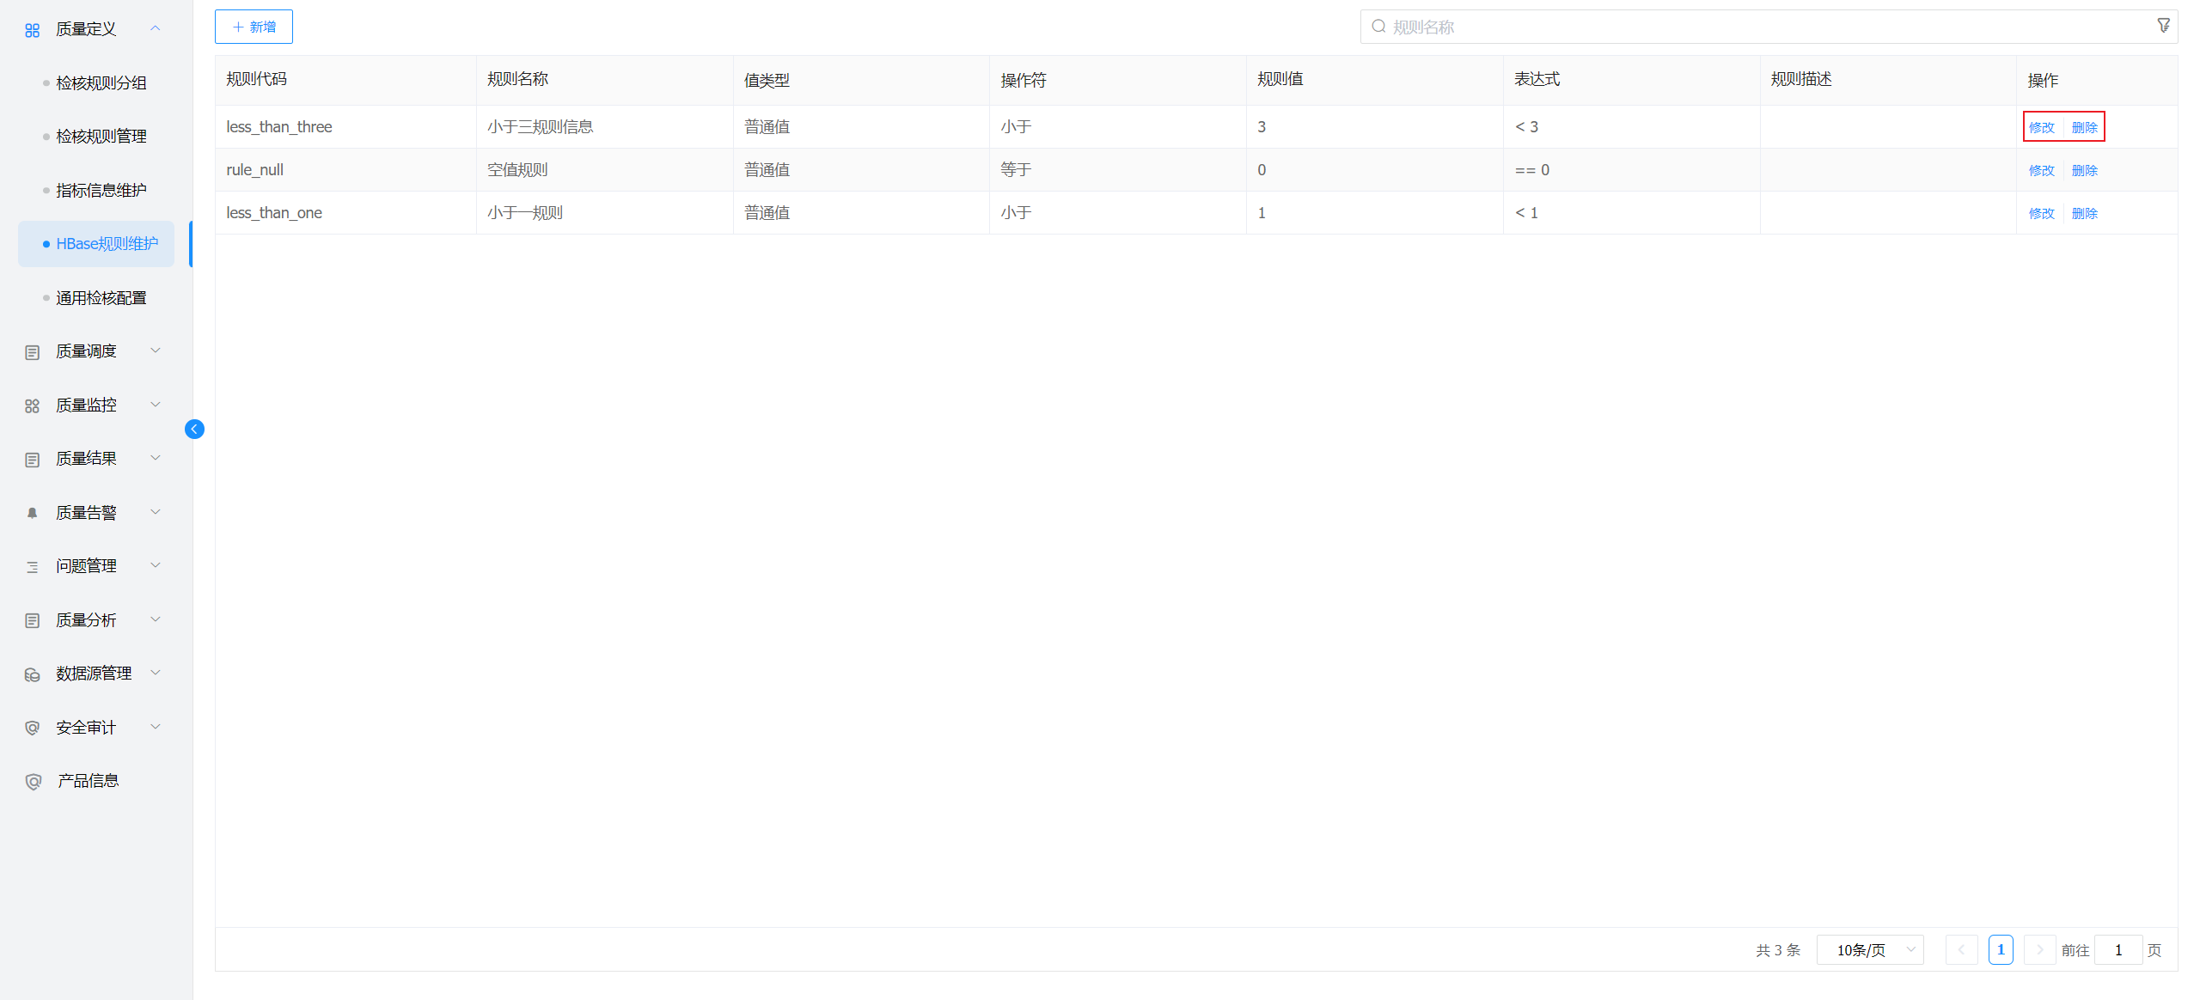Click the 安全审计 shield icon
The height and width of the screenshot is (1000, 2200).
coord(32,728)
